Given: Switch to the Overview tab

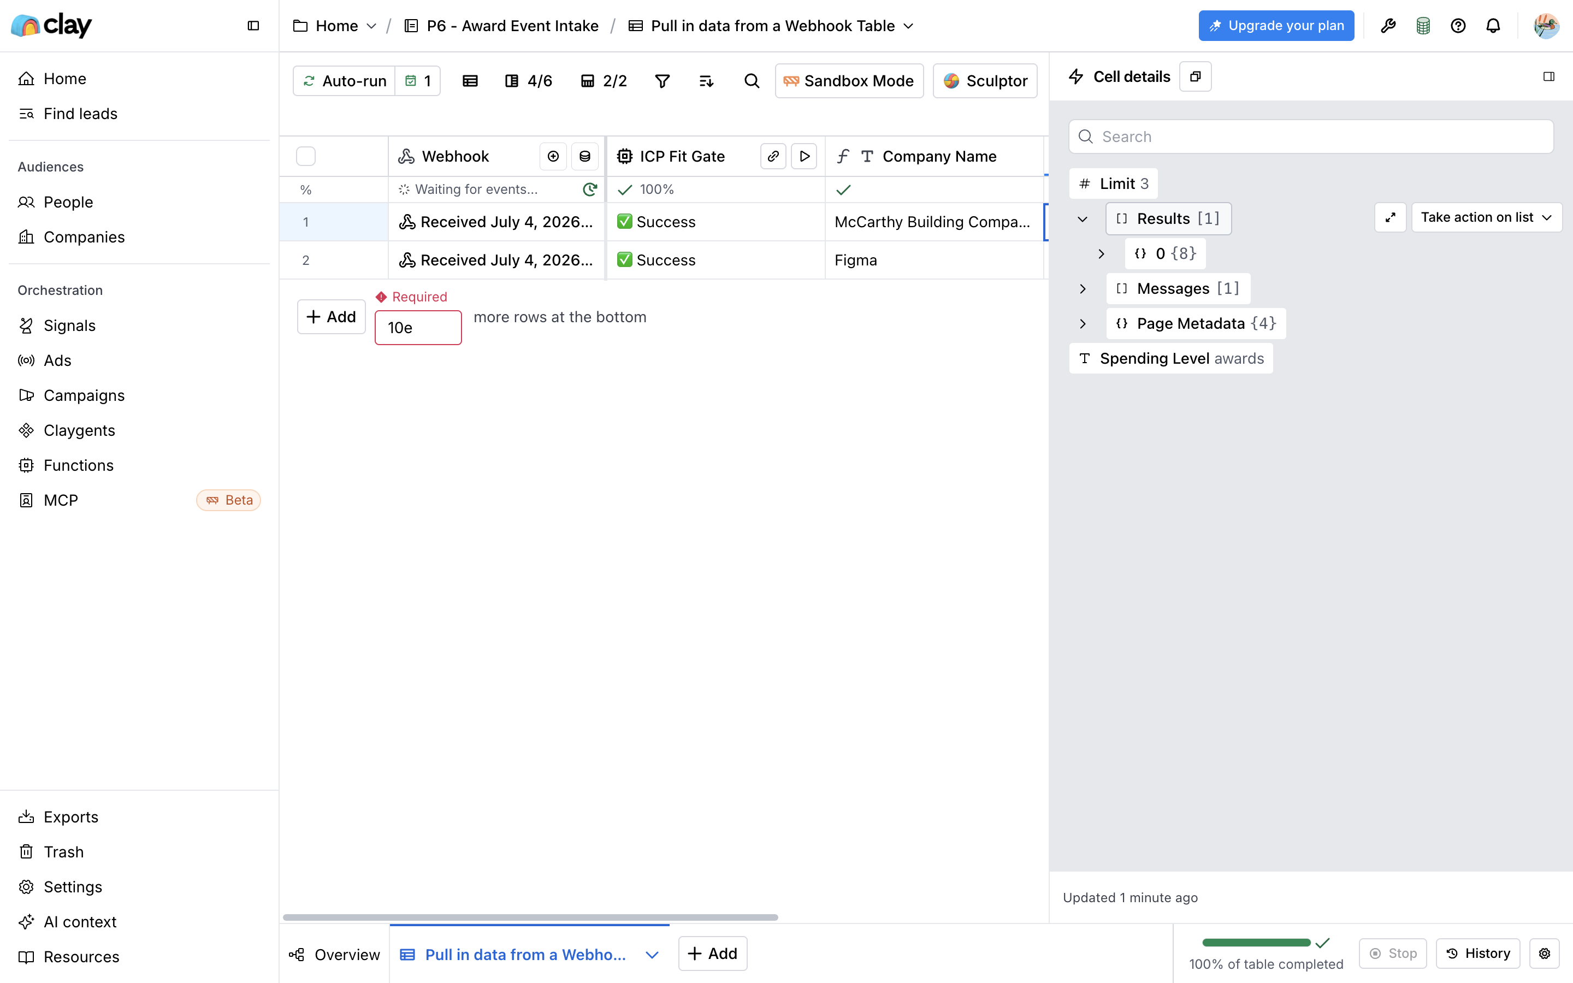Looking at the screenshot, I should click(x=334, y=955).
